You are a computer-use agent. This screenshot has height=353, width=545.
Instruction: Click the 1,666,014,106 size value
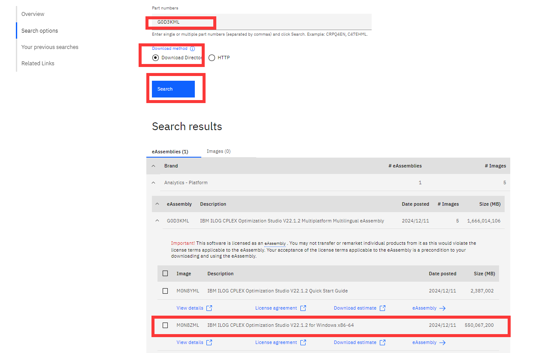click(484, 221)
